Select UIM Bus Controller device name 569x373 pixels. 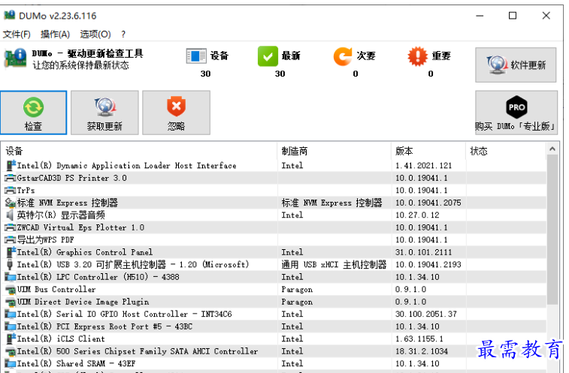(x=56, y=289)
